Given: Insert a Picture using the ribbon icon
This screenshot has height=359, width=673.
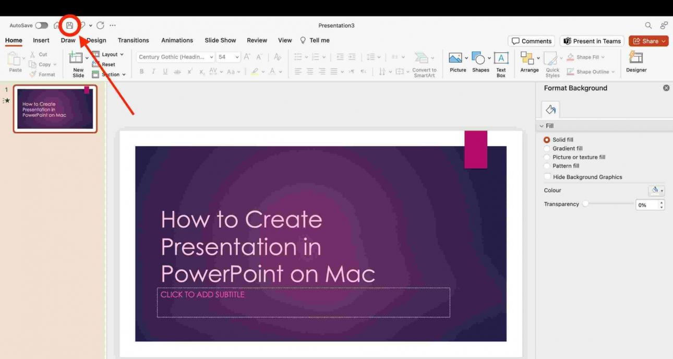Looking at the screenshot, I should [x=458, y=63].
